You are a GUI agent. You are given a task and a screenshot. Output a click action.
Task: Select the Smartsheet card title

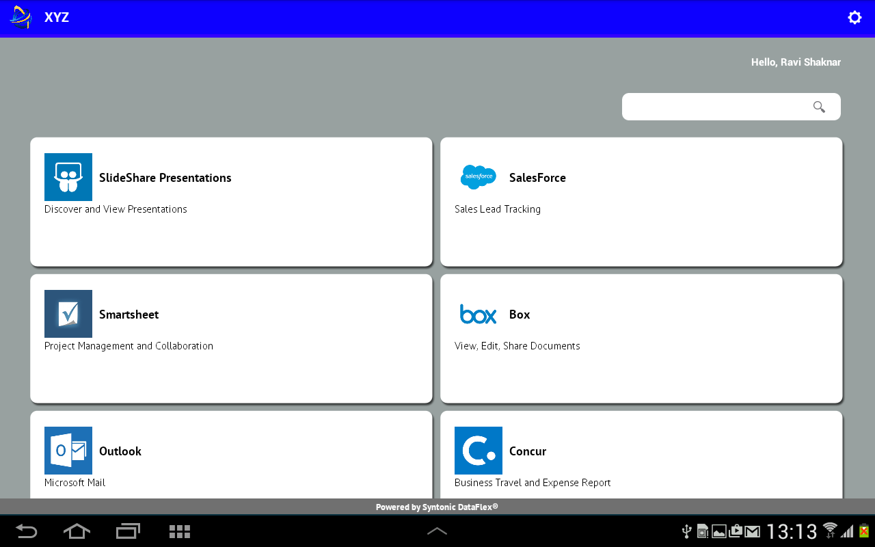pos(129,315)
